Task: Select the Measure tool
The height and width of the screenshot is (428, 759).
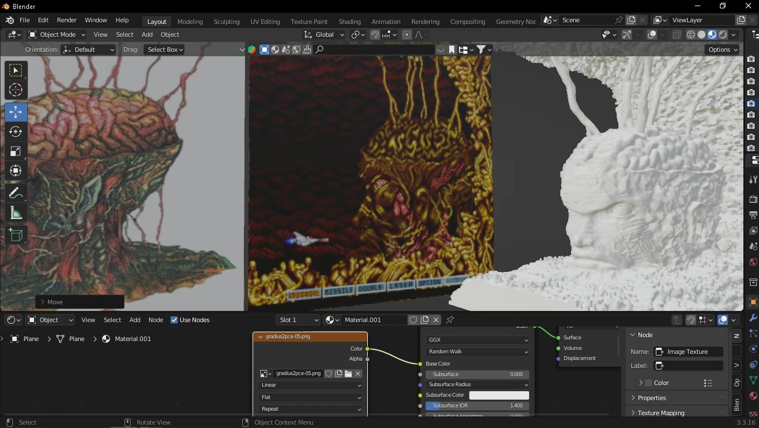Action: point(16,213)
